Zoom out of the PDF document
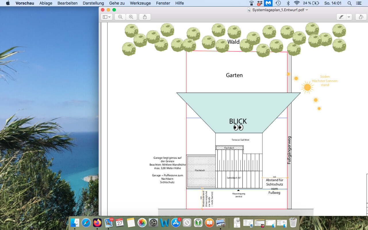This screenshot has width=368, height=230. 120,17
